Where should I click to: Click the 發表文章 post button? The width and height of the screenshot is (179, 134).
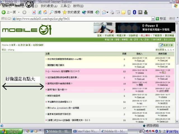pyautogui.click(x=166, y=45)
